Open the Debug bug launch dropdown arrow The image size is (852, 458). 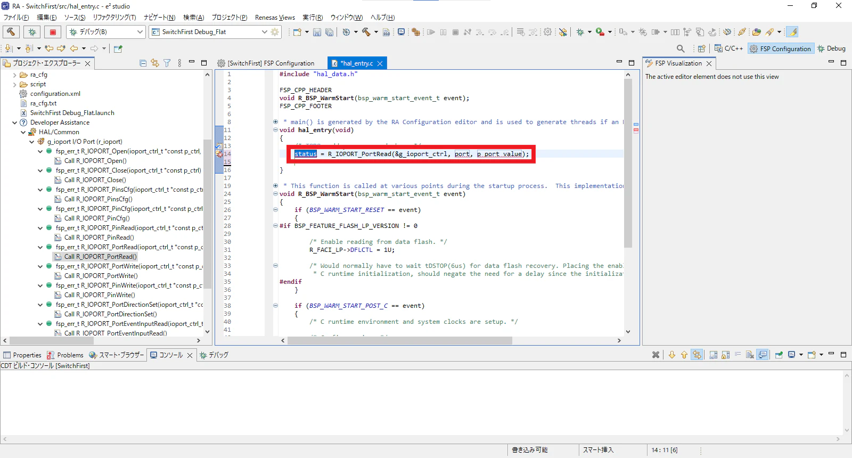(x=589, y=32)
